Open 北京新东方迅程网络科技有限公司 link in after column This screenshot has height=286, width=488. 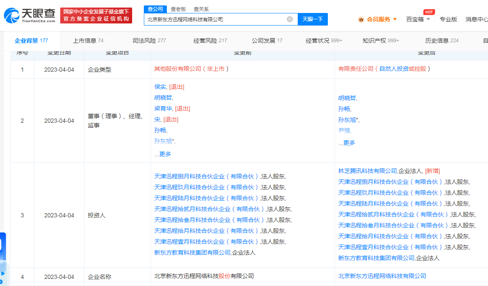tap(382, 276)
